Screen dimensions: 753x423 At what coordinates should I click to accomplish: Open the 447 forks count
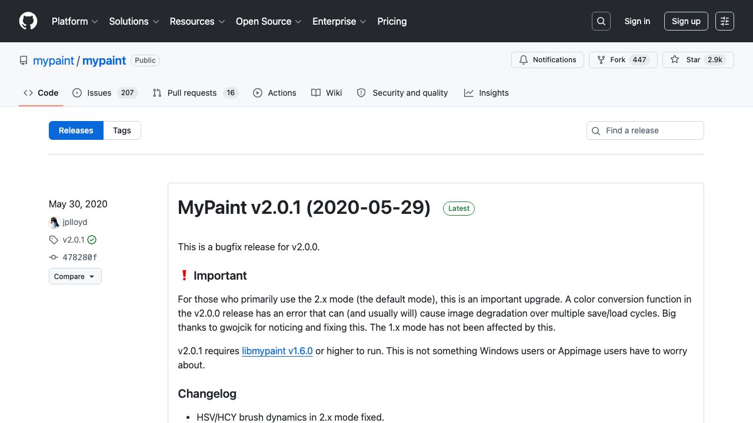(x=639, y=60)
